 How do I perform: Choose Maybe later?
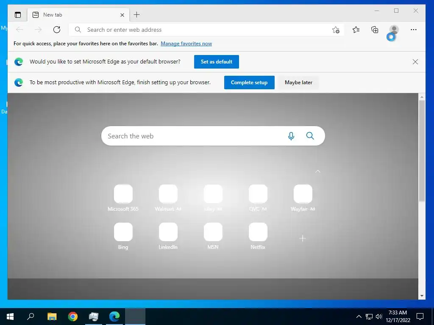pos(298,83)
